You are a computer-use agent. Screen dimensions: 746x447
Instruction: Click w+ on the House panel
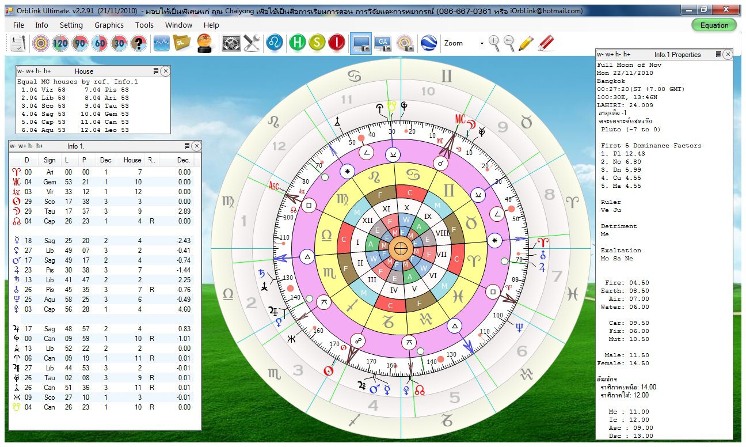[31, 71]
